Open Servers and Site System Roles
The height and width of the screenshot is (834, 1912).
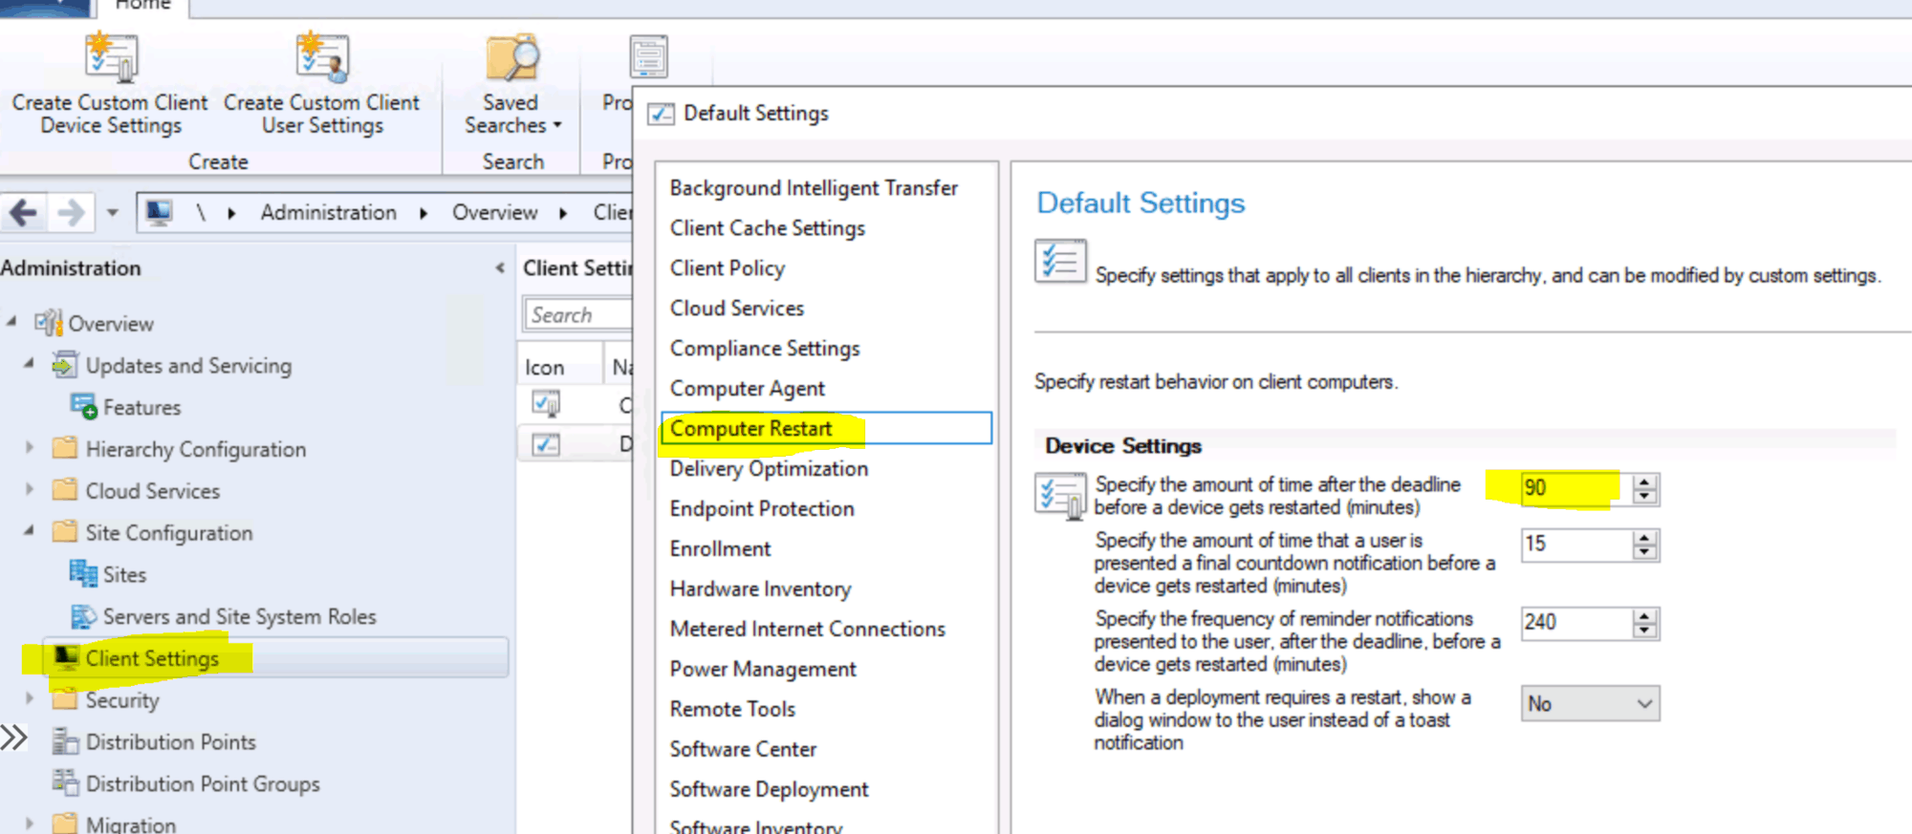pos(239,617)
